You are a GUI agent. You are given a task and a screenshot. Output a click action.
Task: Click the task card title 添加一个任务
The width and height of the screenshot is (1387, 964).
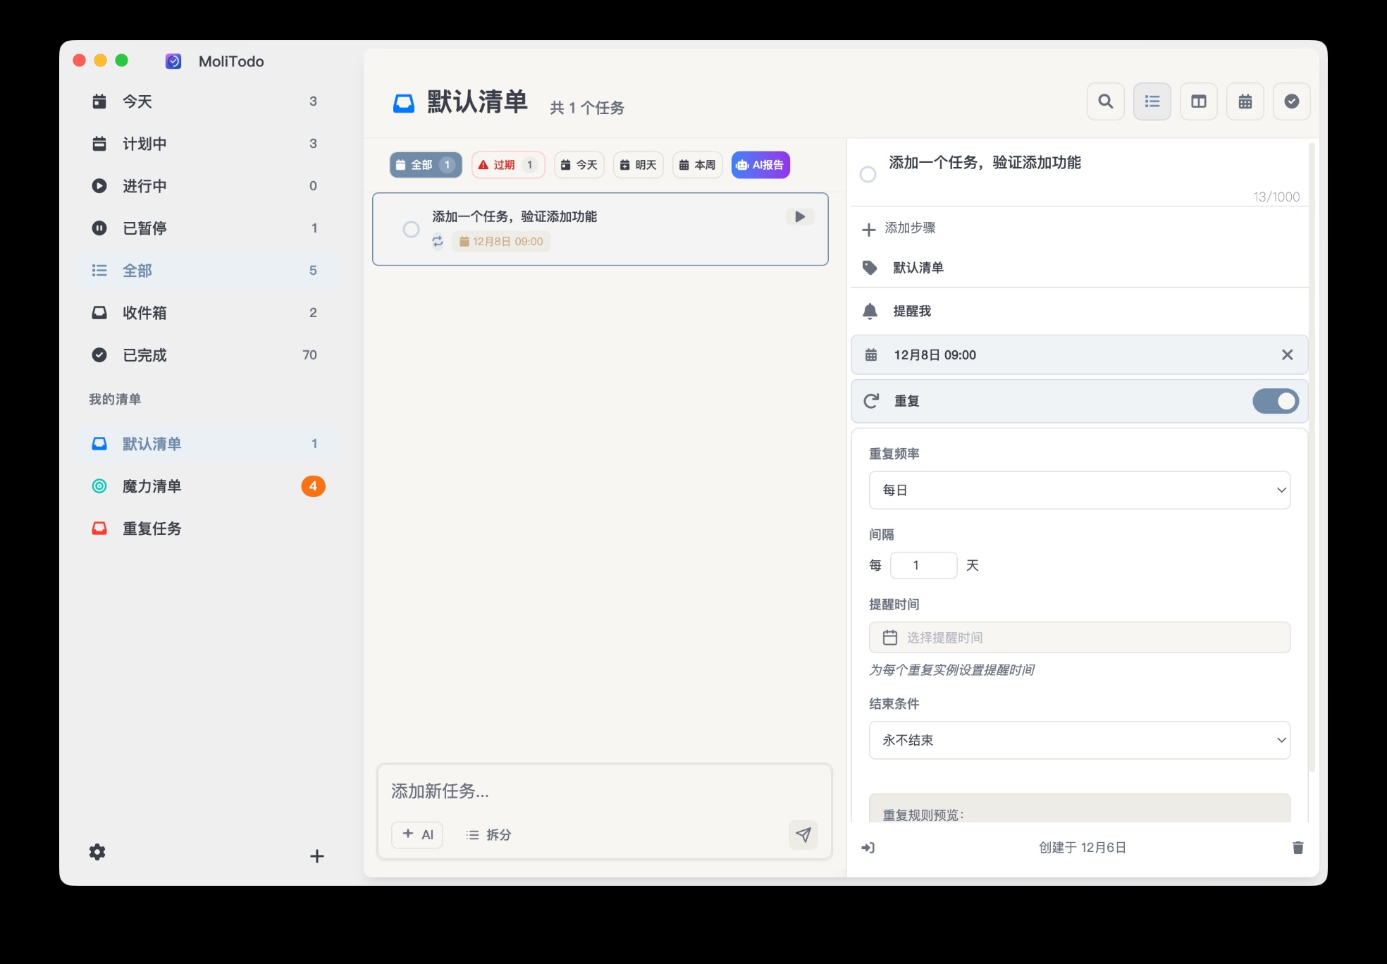[x=514, y=216]
